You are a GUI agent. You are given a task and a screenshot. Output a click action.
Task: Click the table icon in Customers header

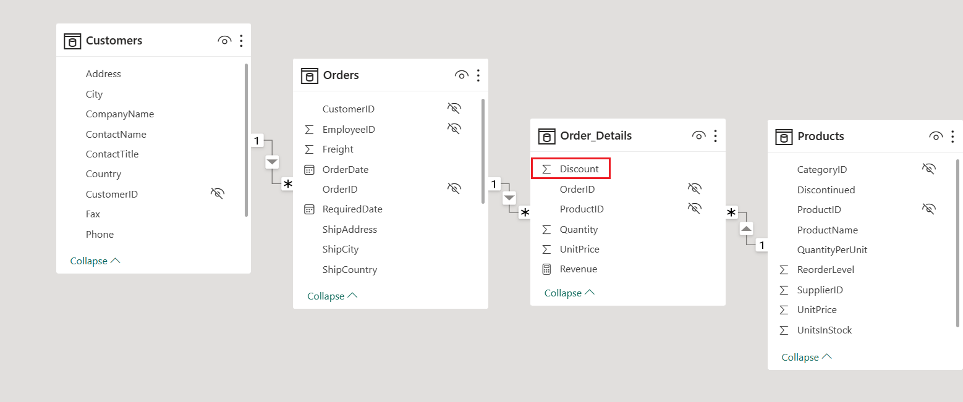(x=72, y=40)
